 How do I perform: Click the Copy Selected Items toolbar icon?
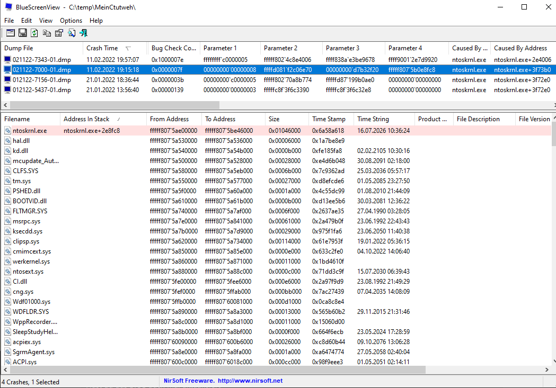coord(47,33)
